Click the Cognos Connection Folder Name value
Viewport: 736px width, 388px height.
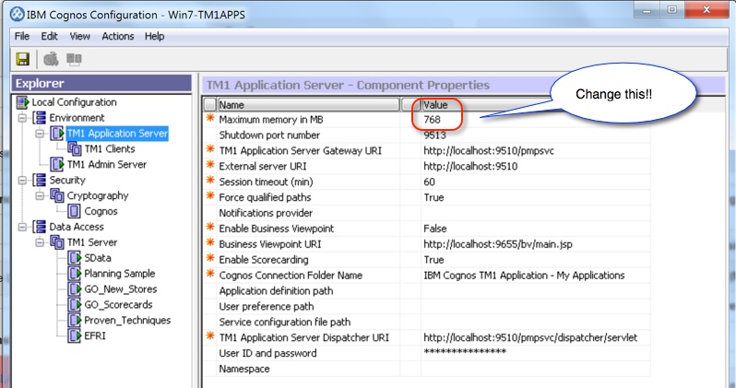(524, 276)
